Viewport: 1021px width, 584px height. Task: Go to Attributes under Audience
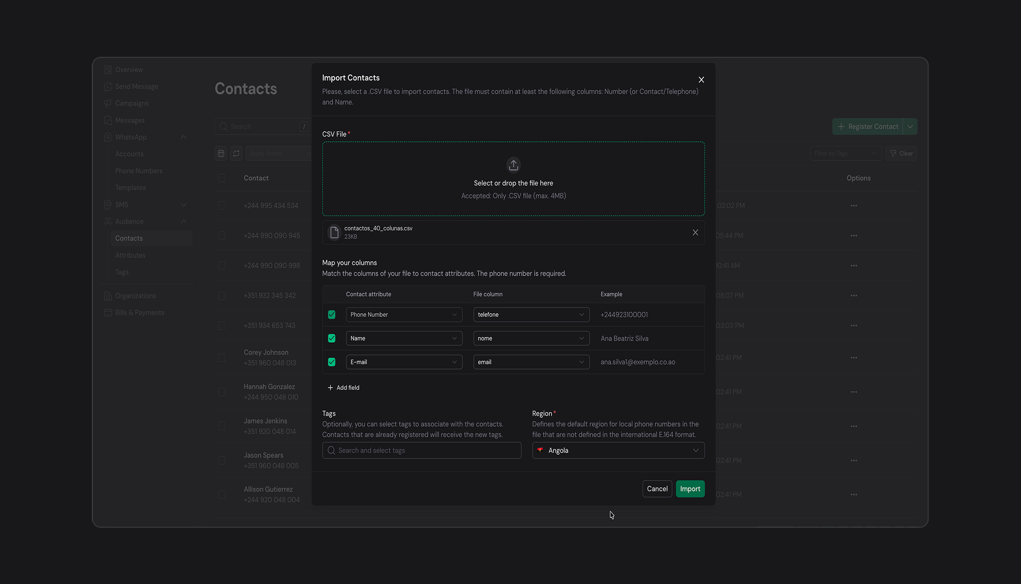pyautogui.click(x=130, y=255)
